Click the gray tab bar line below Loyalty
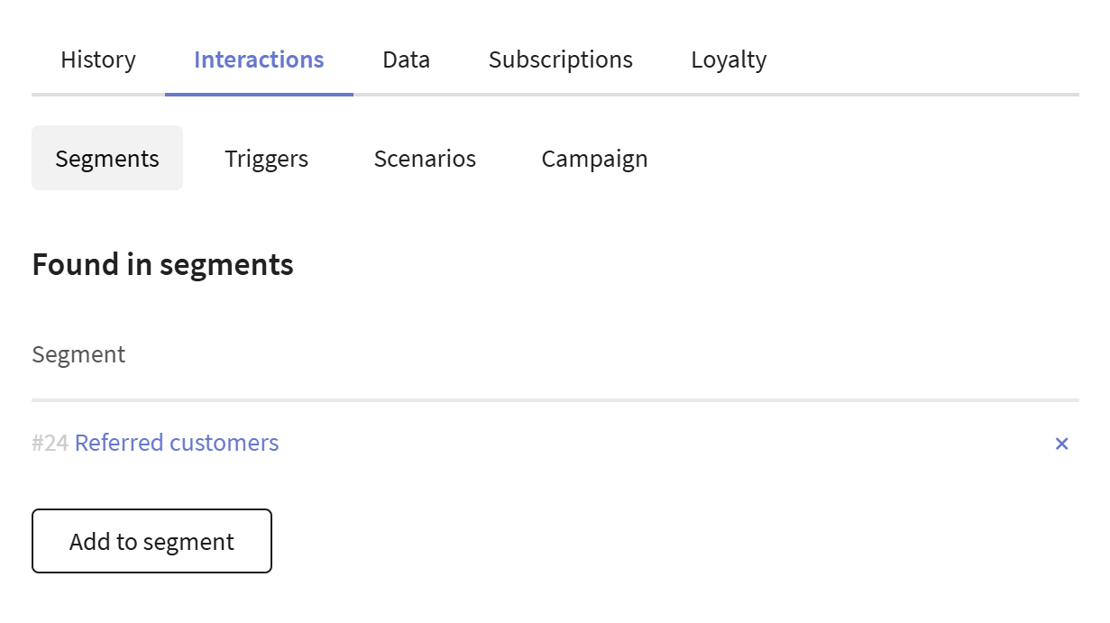 point(729,94)
